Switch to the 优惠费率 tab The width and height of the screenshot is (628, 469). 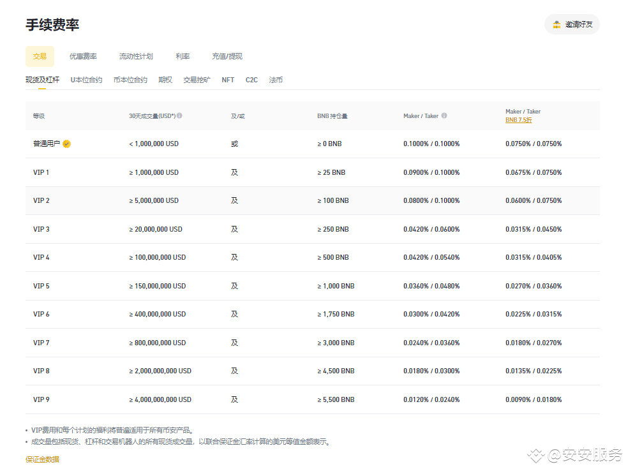point(82,56)
